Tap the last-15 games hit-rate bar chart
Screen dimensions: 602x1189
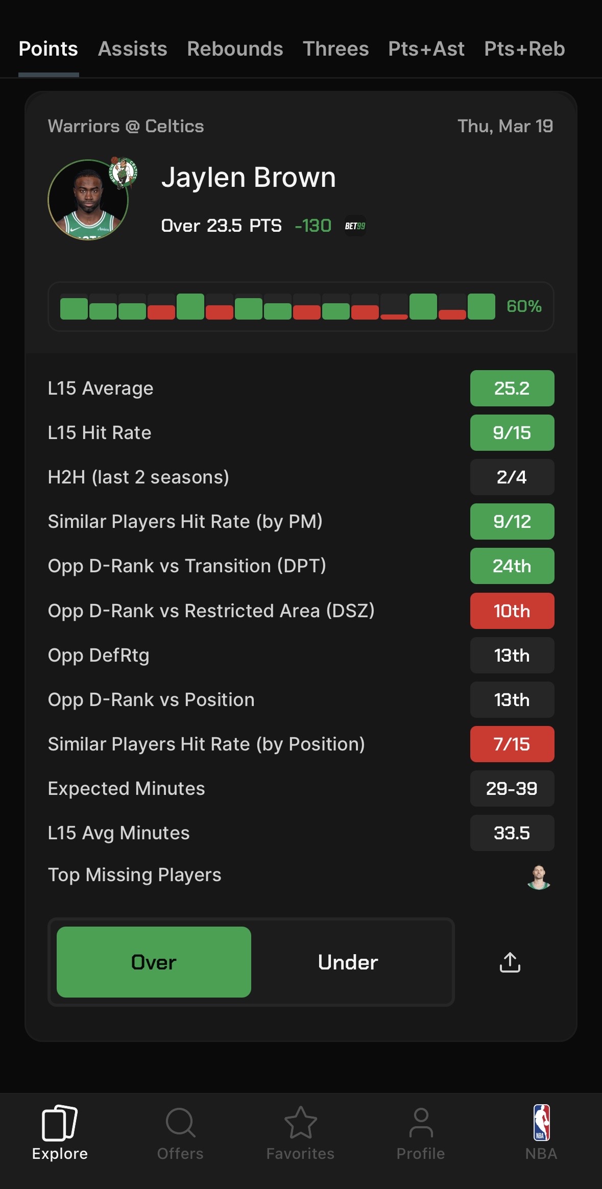click(x=277, y=306)
